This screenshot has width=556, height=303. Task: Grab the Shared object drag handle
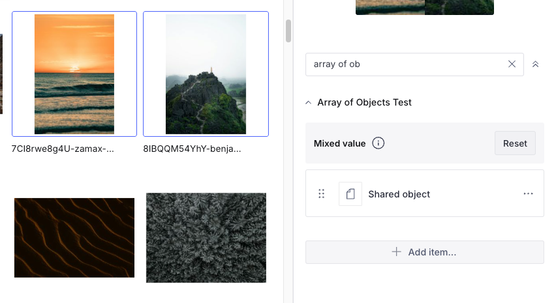pyautogui.click(x=321, y=194)
